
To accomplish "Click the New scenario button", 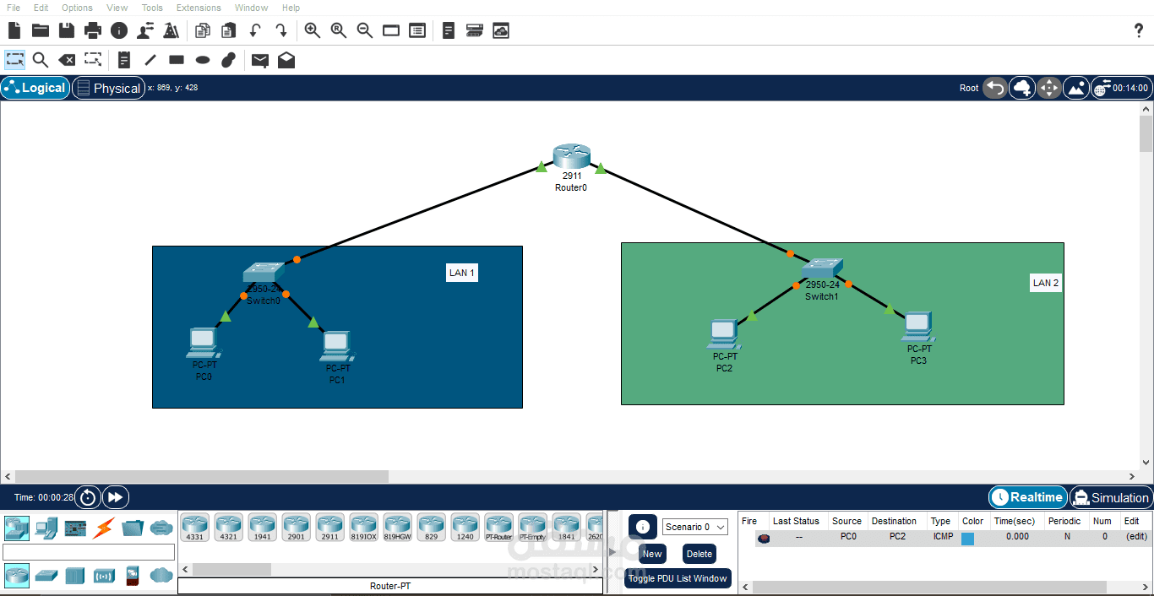I will pyautogui.click(x=651, y=554).
